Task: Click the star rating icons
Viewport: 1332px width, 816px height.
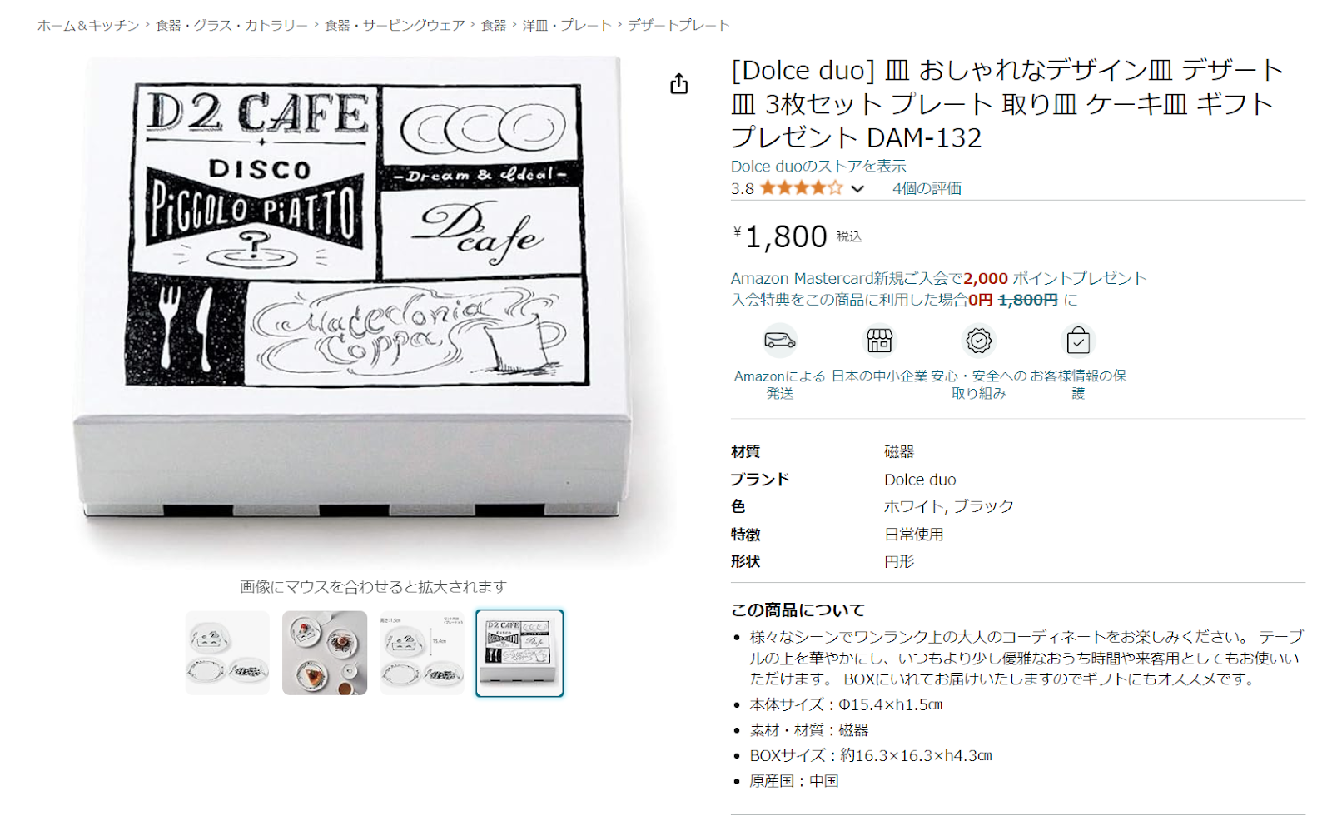Action: tap(801, 188)
